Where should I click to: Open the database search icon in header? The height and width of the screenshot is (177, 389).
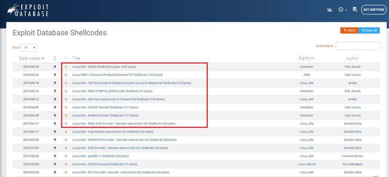[355, 10]
